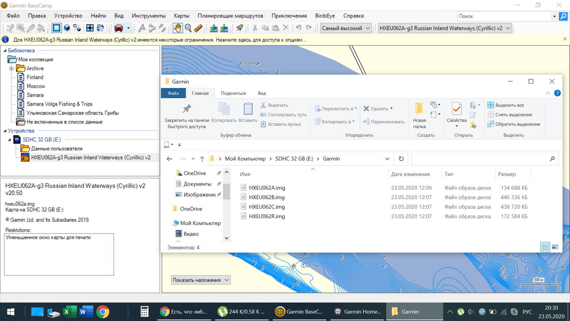Viewport: 570px width, 321px height.
Task: Switch Explorer to large thumbnails view mode
Action: coord(555,247)
